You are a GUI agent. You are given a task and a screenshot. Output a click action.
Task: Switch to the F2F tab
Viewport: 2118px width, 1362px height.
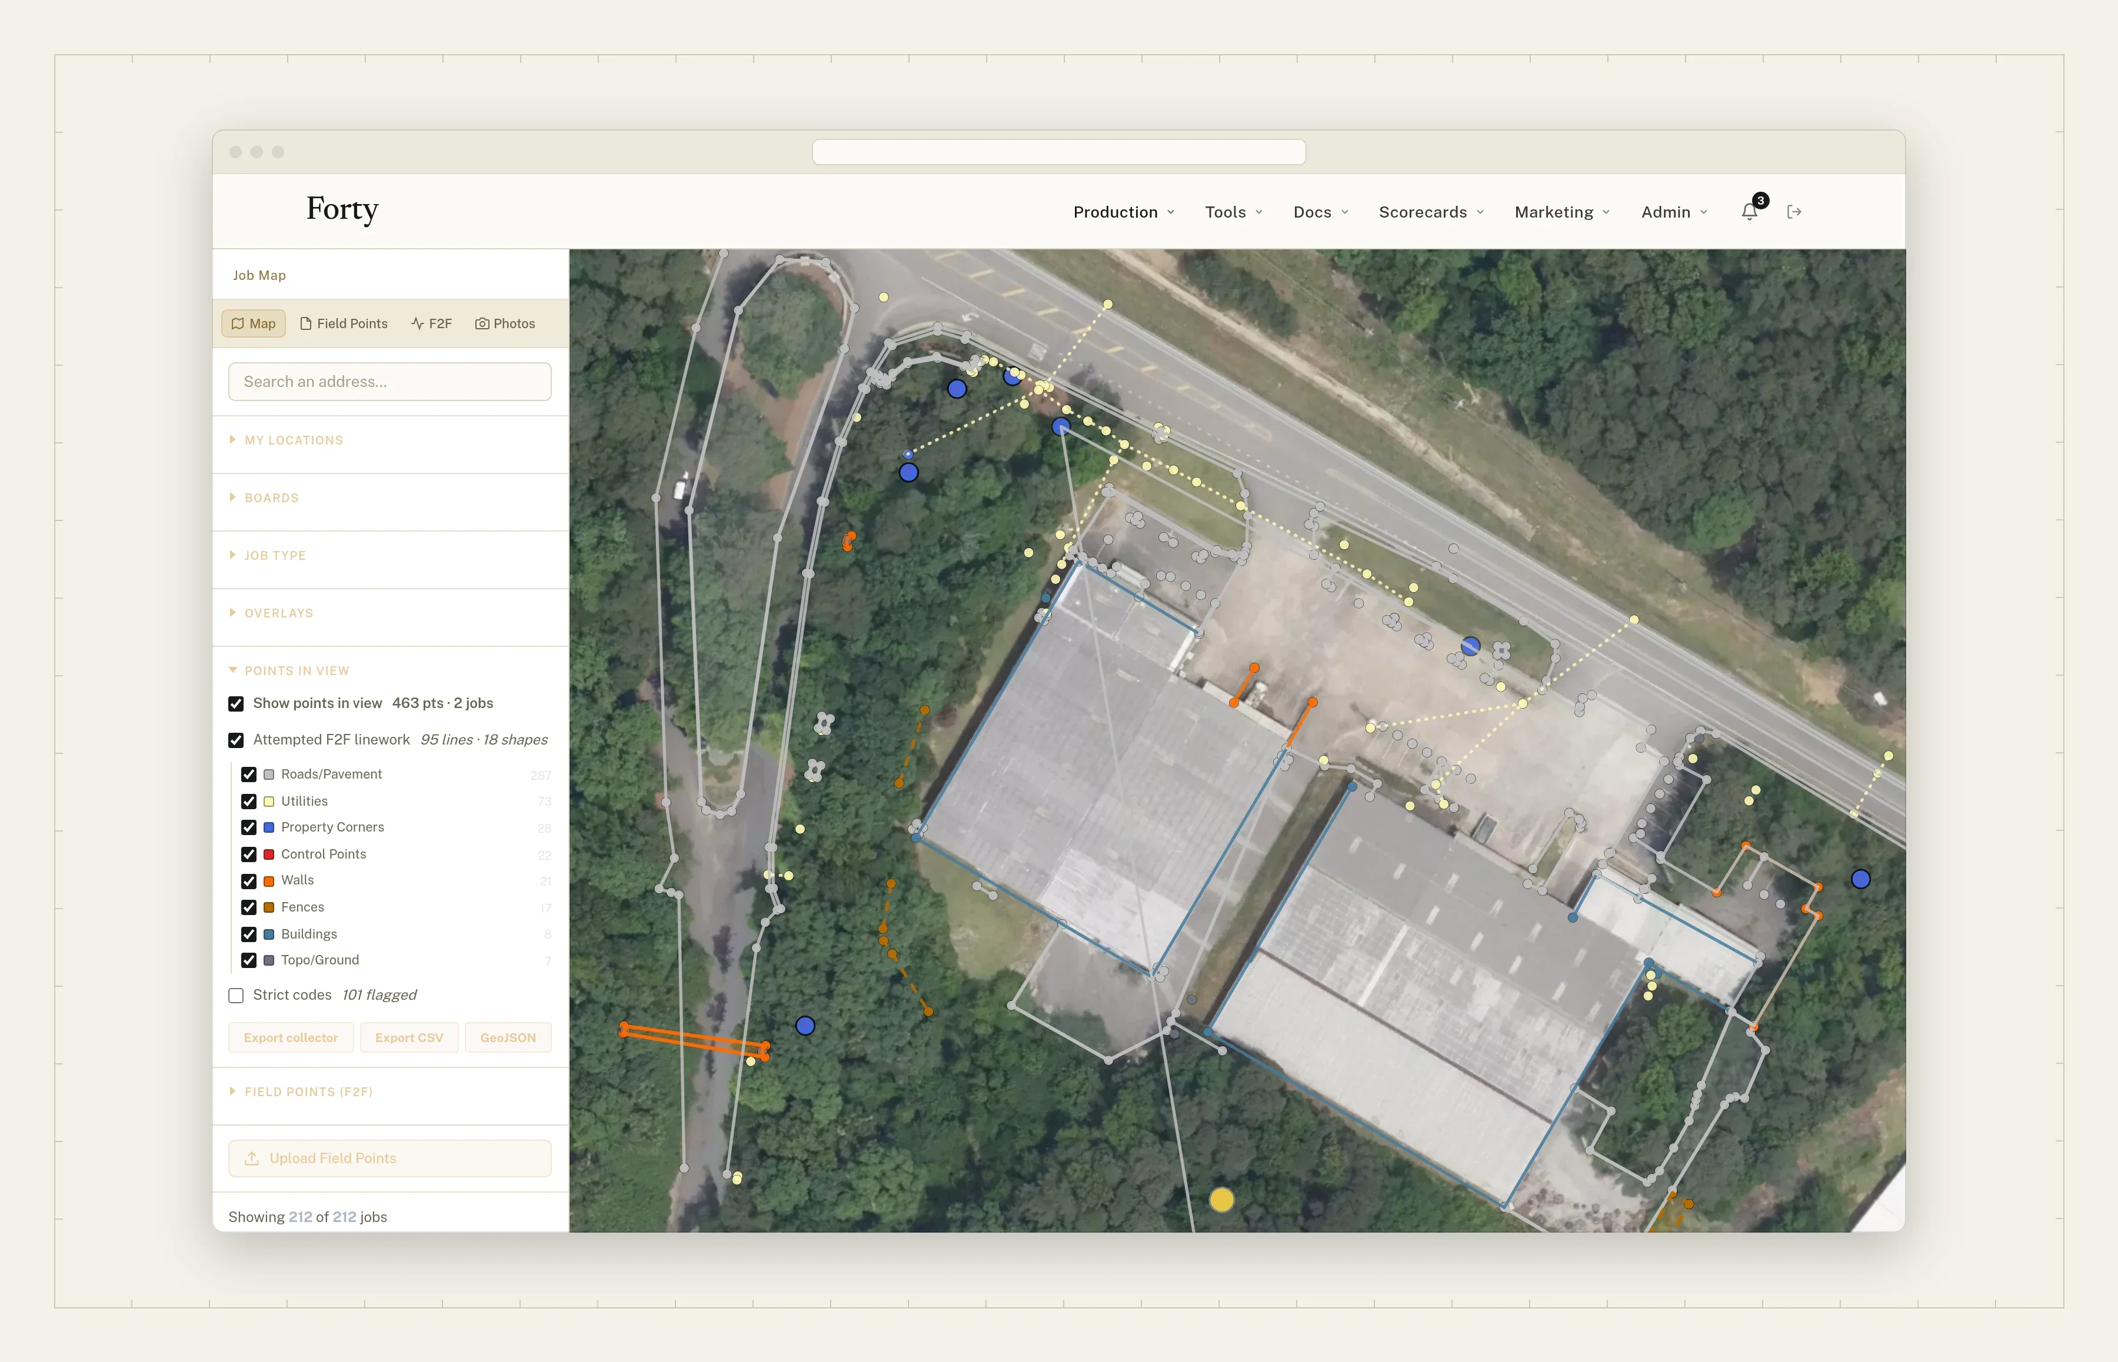[432, 323]
